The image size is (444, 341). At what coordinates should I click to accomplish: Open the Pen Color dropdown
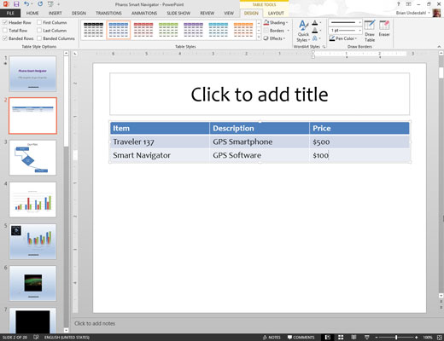tap(343, 38)
